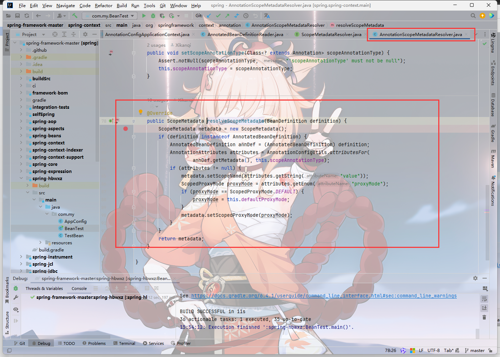Click the debug wrench settings icon
Image resolution: width=500 pixels, height=357 pixels.
(16, 297)
